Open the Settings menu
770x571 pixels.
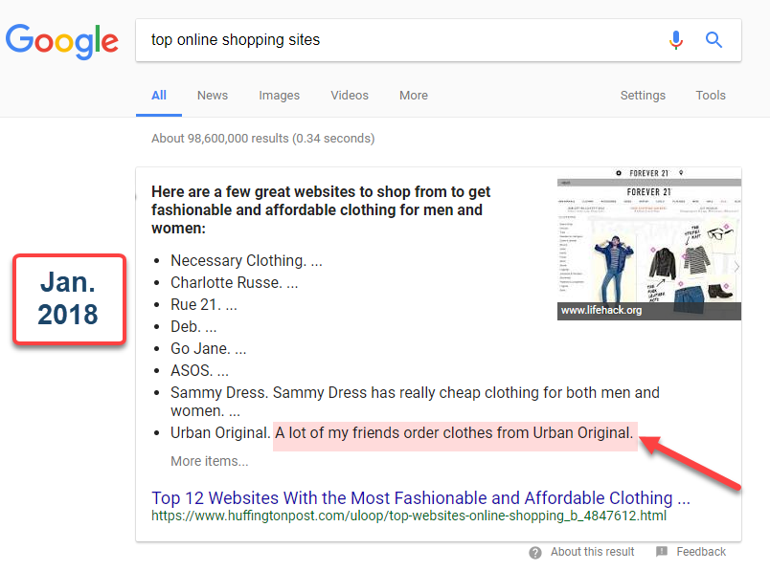click(x=643, y=96)
